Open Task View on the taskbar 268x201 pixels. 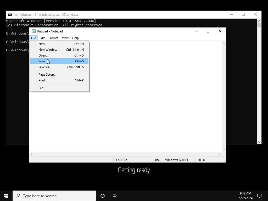(115, 196)
